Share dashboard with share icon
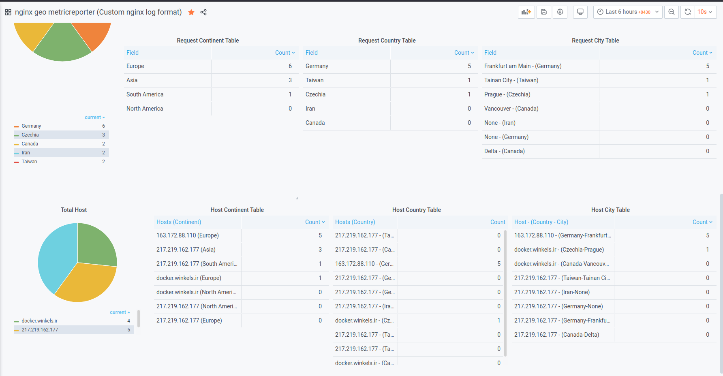This screenshot has width=723, height=376. point(203,12)
